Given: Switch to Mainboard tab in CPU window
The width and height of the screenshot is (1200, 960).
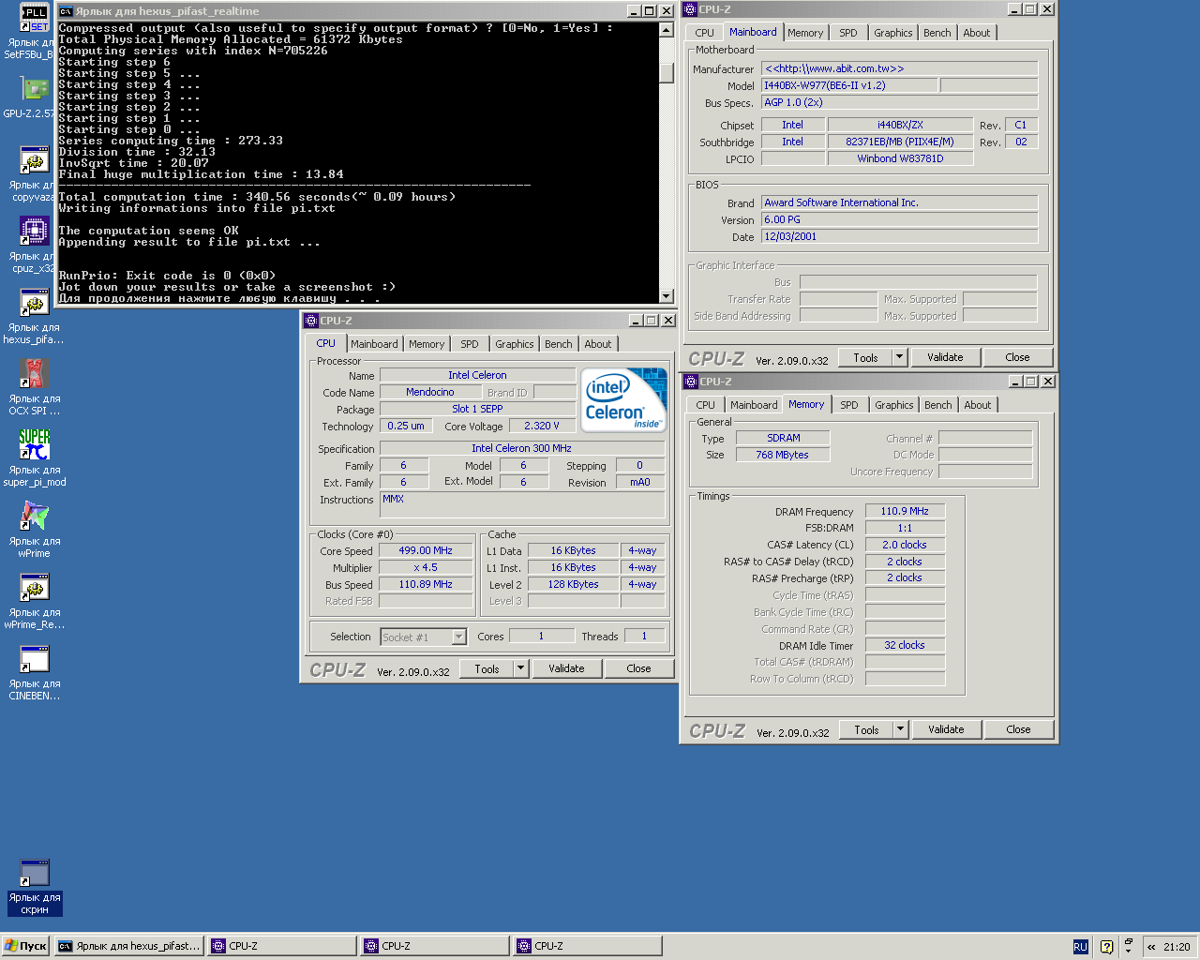Looking at the screenshot, I should [374, 344].
